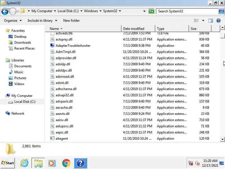Launch Windows Media Player from taskbar
225x169 pixels.
pos(52,163)
